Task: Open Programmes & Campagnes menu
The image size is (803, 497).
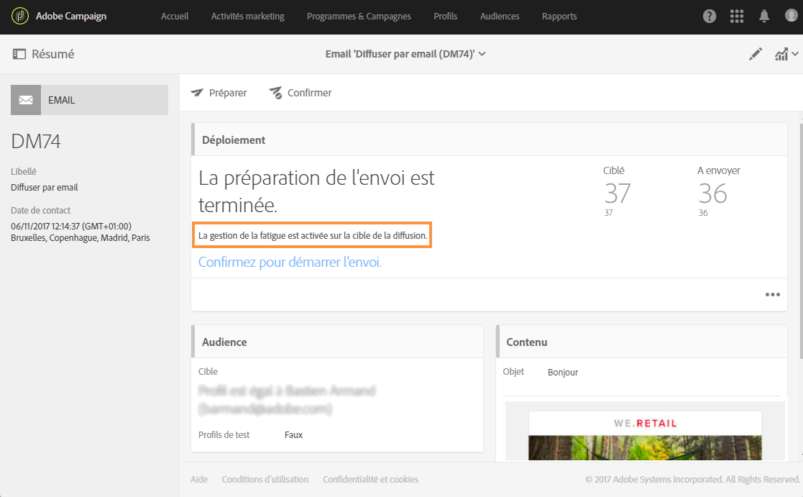Action: click(359, 17)
